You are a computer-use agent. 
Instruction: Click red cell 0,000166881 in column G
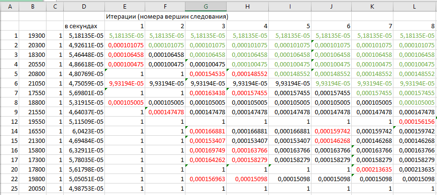click(206, 131)
